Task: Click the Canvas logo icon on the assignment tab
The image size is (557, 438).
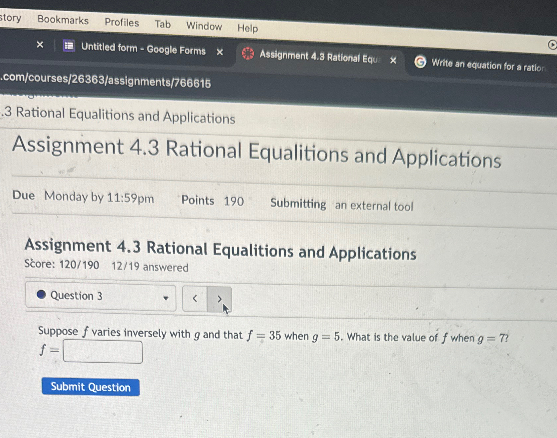Action: click(248, 53)
